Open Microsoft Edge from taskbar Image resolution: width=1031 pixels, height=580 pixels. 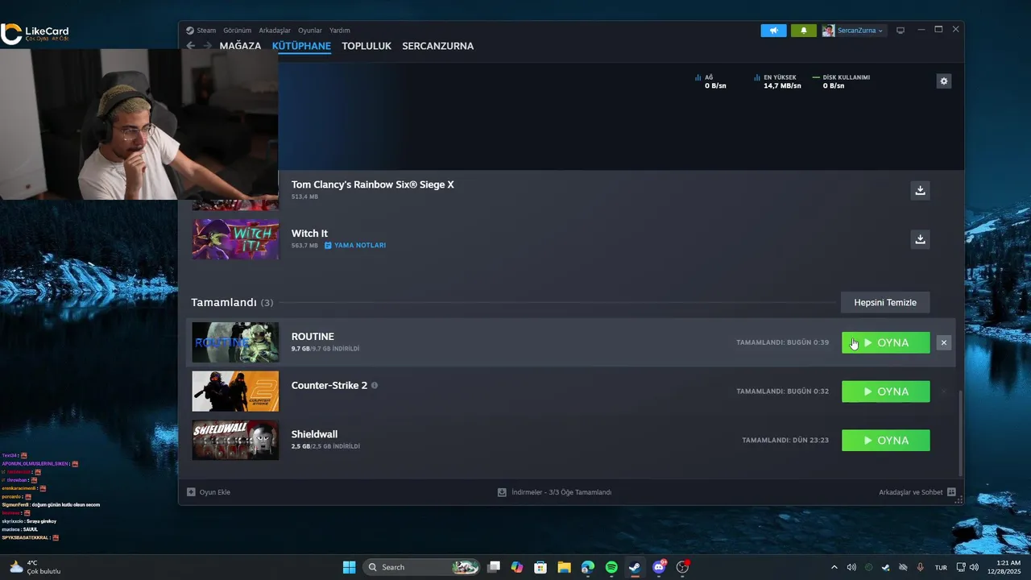(588, 567)
